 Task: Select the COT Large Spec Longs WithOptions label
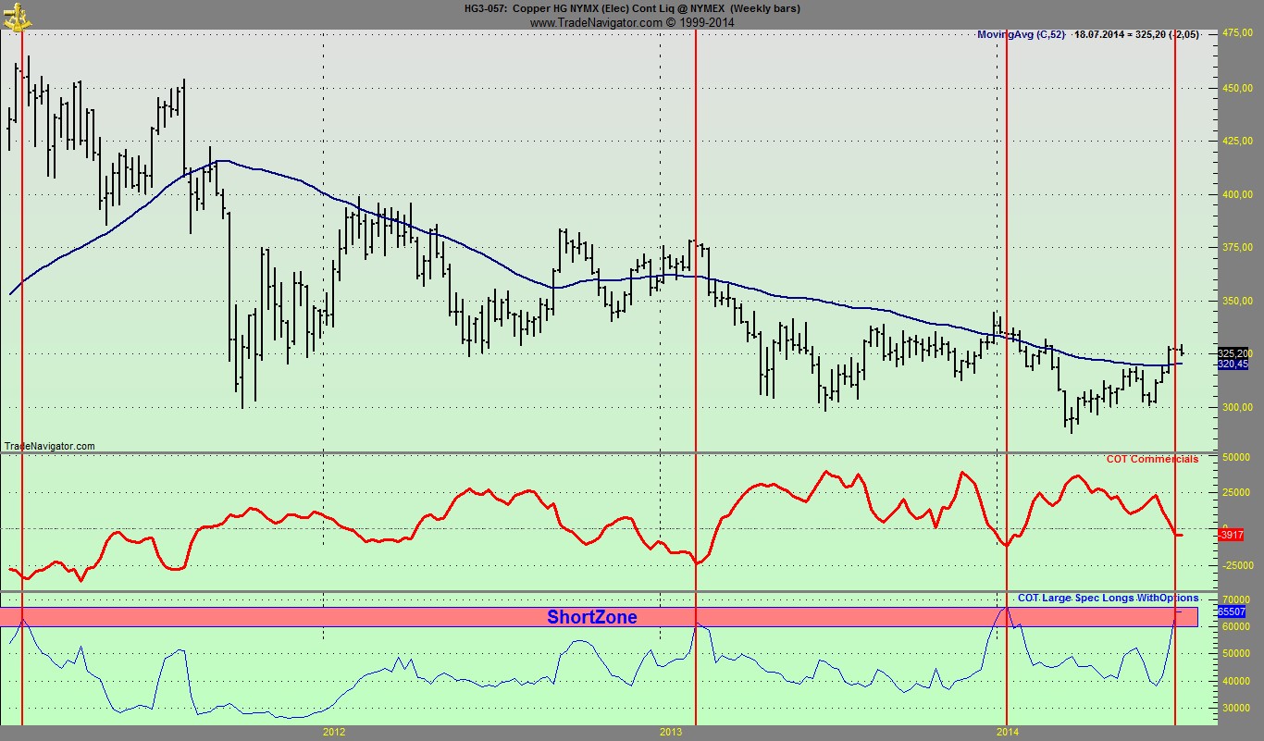pyautogui.click(x=1108, y=599)
